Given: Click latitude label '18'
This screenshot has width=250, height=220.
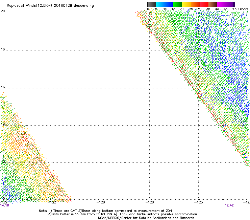Looking at the screenshot, I should click(3, 49).
